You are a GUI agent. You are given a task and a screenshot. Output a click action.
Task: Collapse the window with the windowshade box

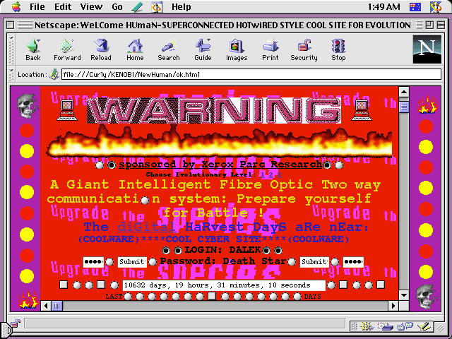[x=441, y=25]
